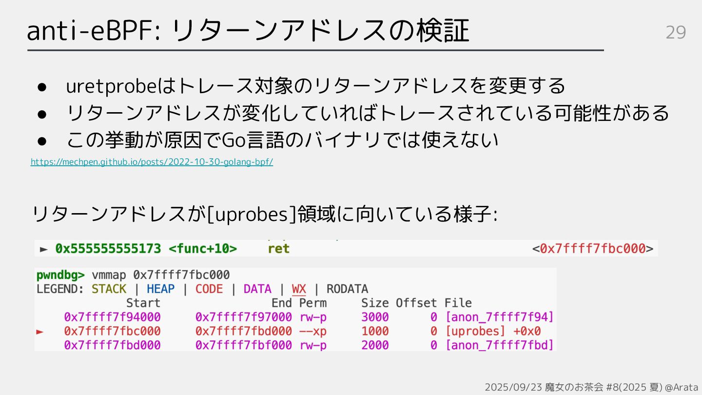Viewport: 702px width, 395px height.
Task: Select the bullet 'リターンアドレスが変化していれば…'
Action: tap(368, 113)
